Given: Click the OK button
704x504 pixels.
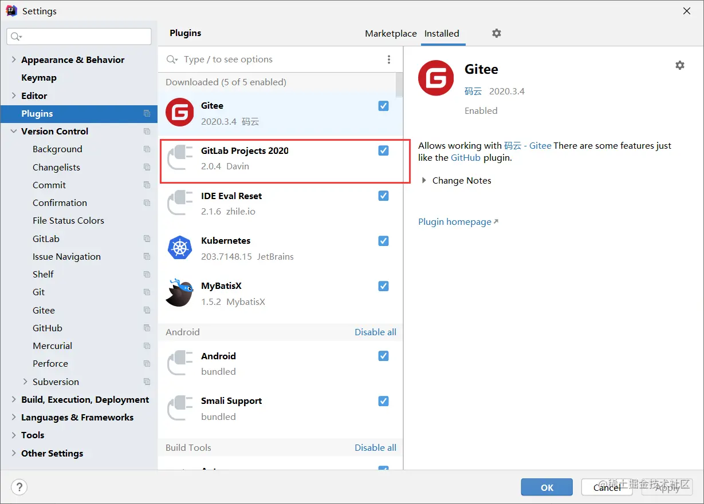Looking at the screenshot, I should click(x=546, y=487).
